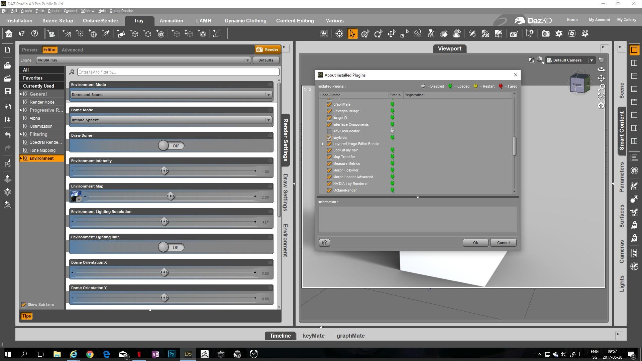Select the Universal tool in toolbar

(x=365, y=33)
